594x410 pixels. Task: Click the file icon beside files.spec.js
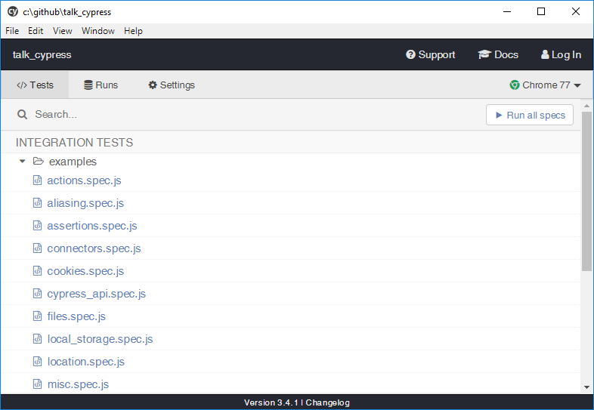click(x=37, y=316)
